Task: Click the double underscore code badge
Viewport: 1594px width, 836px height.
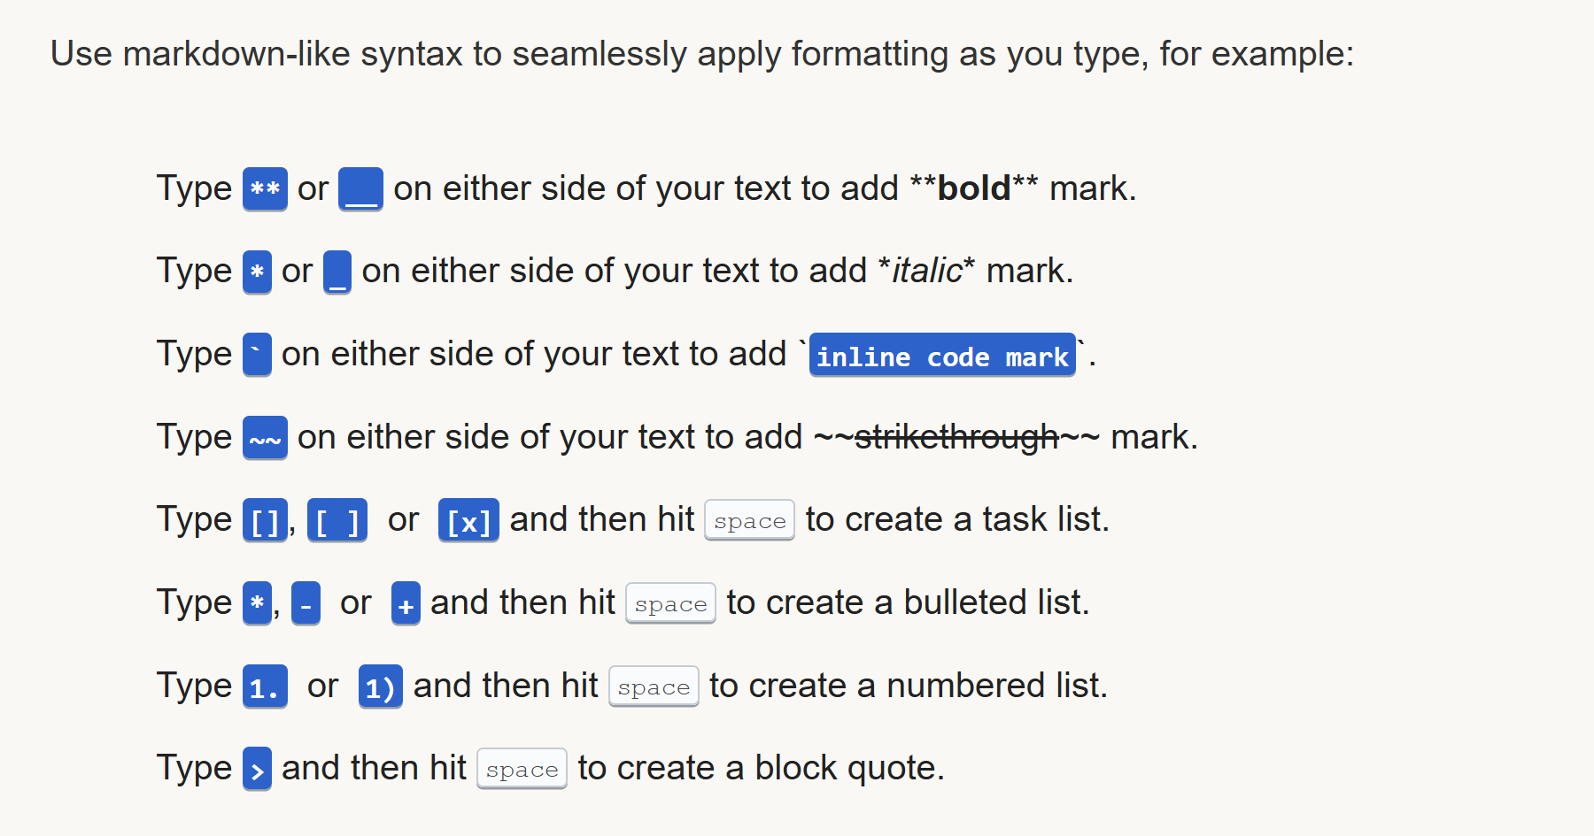Action: coord(360,189)
